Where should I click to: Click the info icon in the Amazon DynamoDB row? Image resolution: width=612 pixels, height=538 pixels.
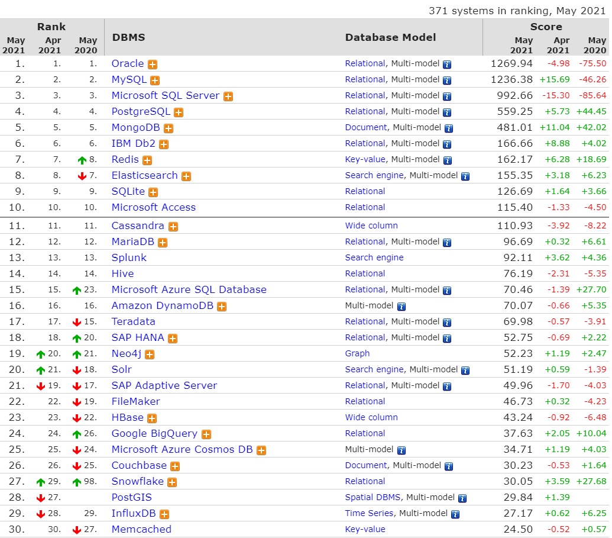click(401, 307)
